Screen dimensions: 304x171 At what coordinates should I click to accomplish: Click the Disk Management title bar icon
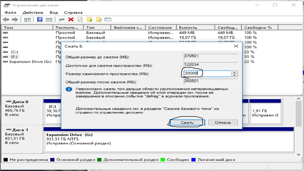pyautogui.click(x=7, y=5)
